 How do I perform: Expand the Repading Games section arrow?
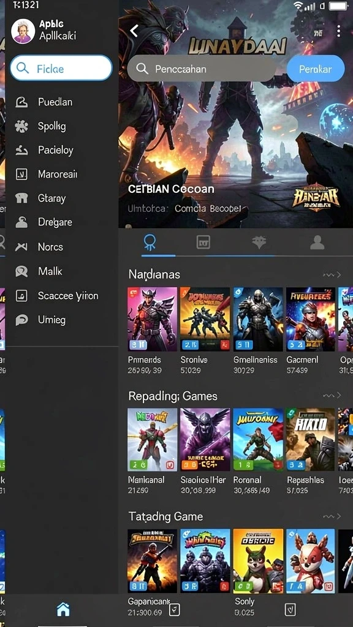332,396
